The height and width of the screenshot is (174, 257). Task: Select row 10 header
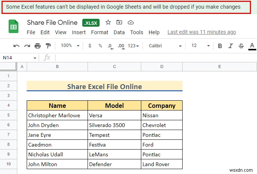click(x=8, y=164)
